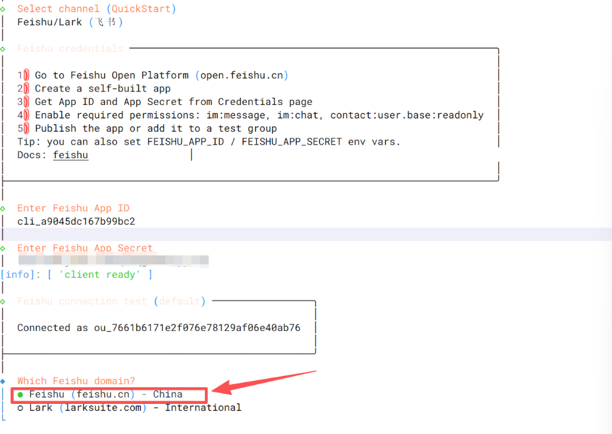The image size is (612, 434).
Task: Click the 'Connected as ou_7661b…' line
Action: click(x=159, y=328)
